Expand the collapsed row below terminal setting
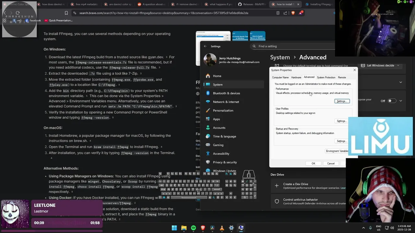The image size is (415, 233). click(401, 82)
